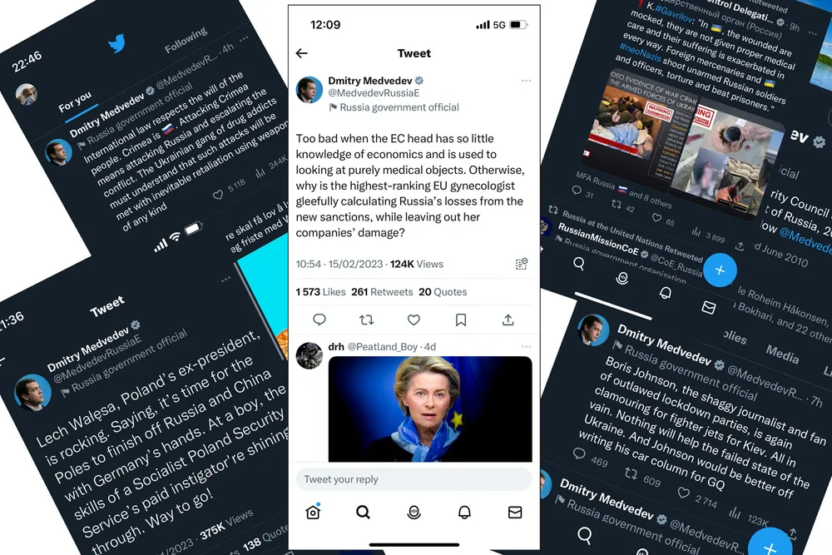Screen dimensions: 832x555
Task: Tap the share upload icon under tweet
Action: [x=508, y=320]
